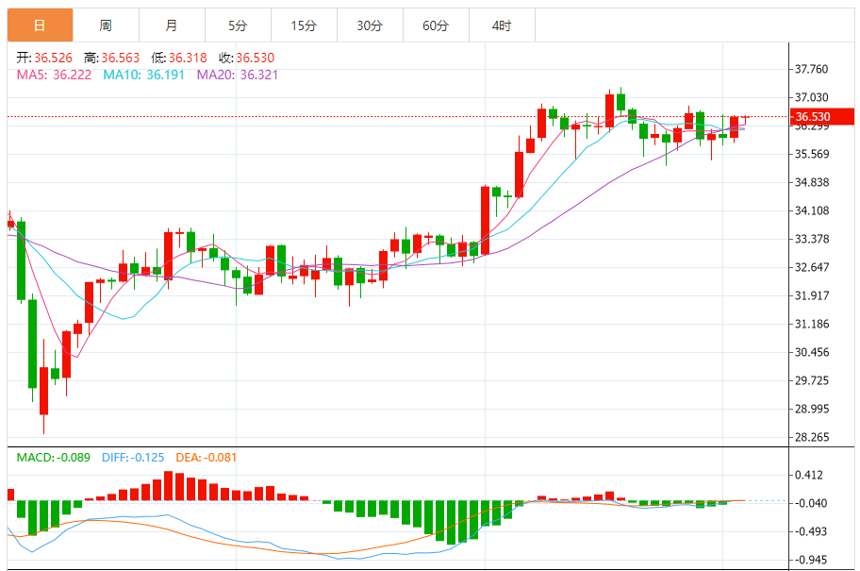
Task: Click the 33.378 price axis label
Action: pyautogui.click(x=812, y=239)
